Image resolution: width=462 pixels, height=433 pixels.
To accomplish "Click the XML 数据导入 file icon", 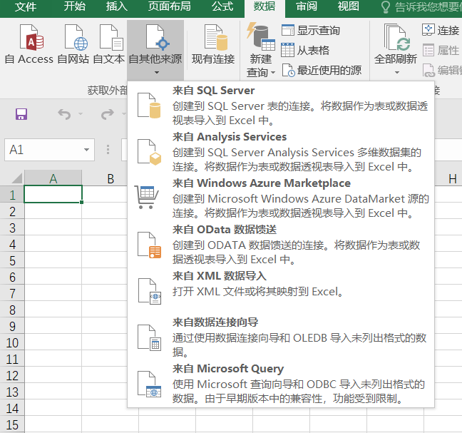I will point(149,291).
